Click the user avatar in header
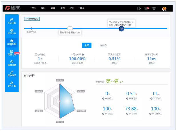Image resolution: width=176 pixels, height=131 pixels. click(164, 9)
